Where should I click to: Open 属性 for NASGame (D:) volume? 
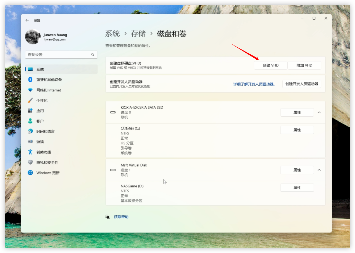coord(297,188)
